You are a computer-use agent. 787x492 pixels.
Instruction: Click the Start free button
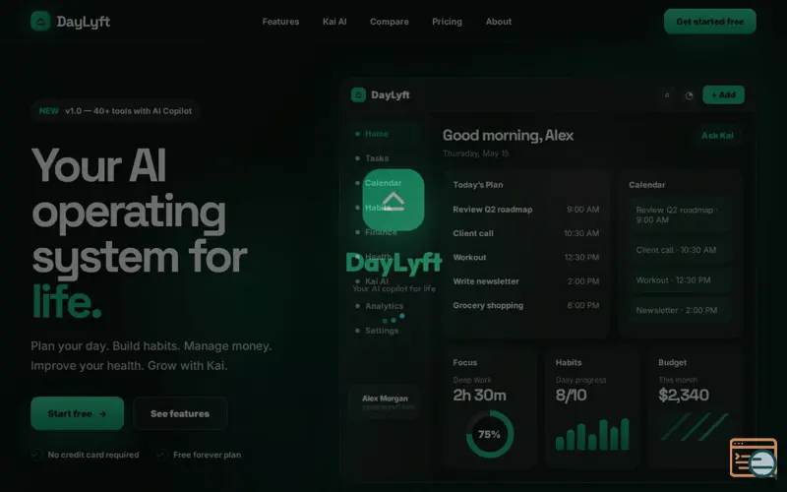click(78, 413)
